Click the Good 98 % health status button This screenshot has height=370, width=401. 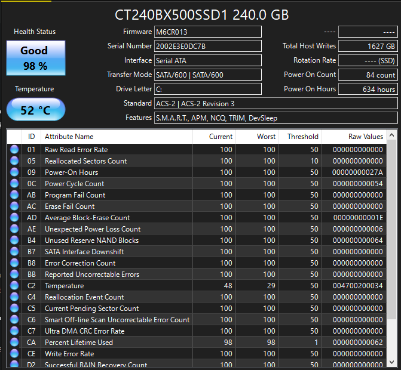click(36, 58)
